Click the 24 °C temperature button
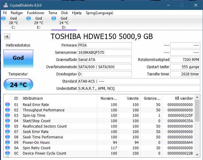The height and width of the screenshot is (160, 203). click(18, 84)
